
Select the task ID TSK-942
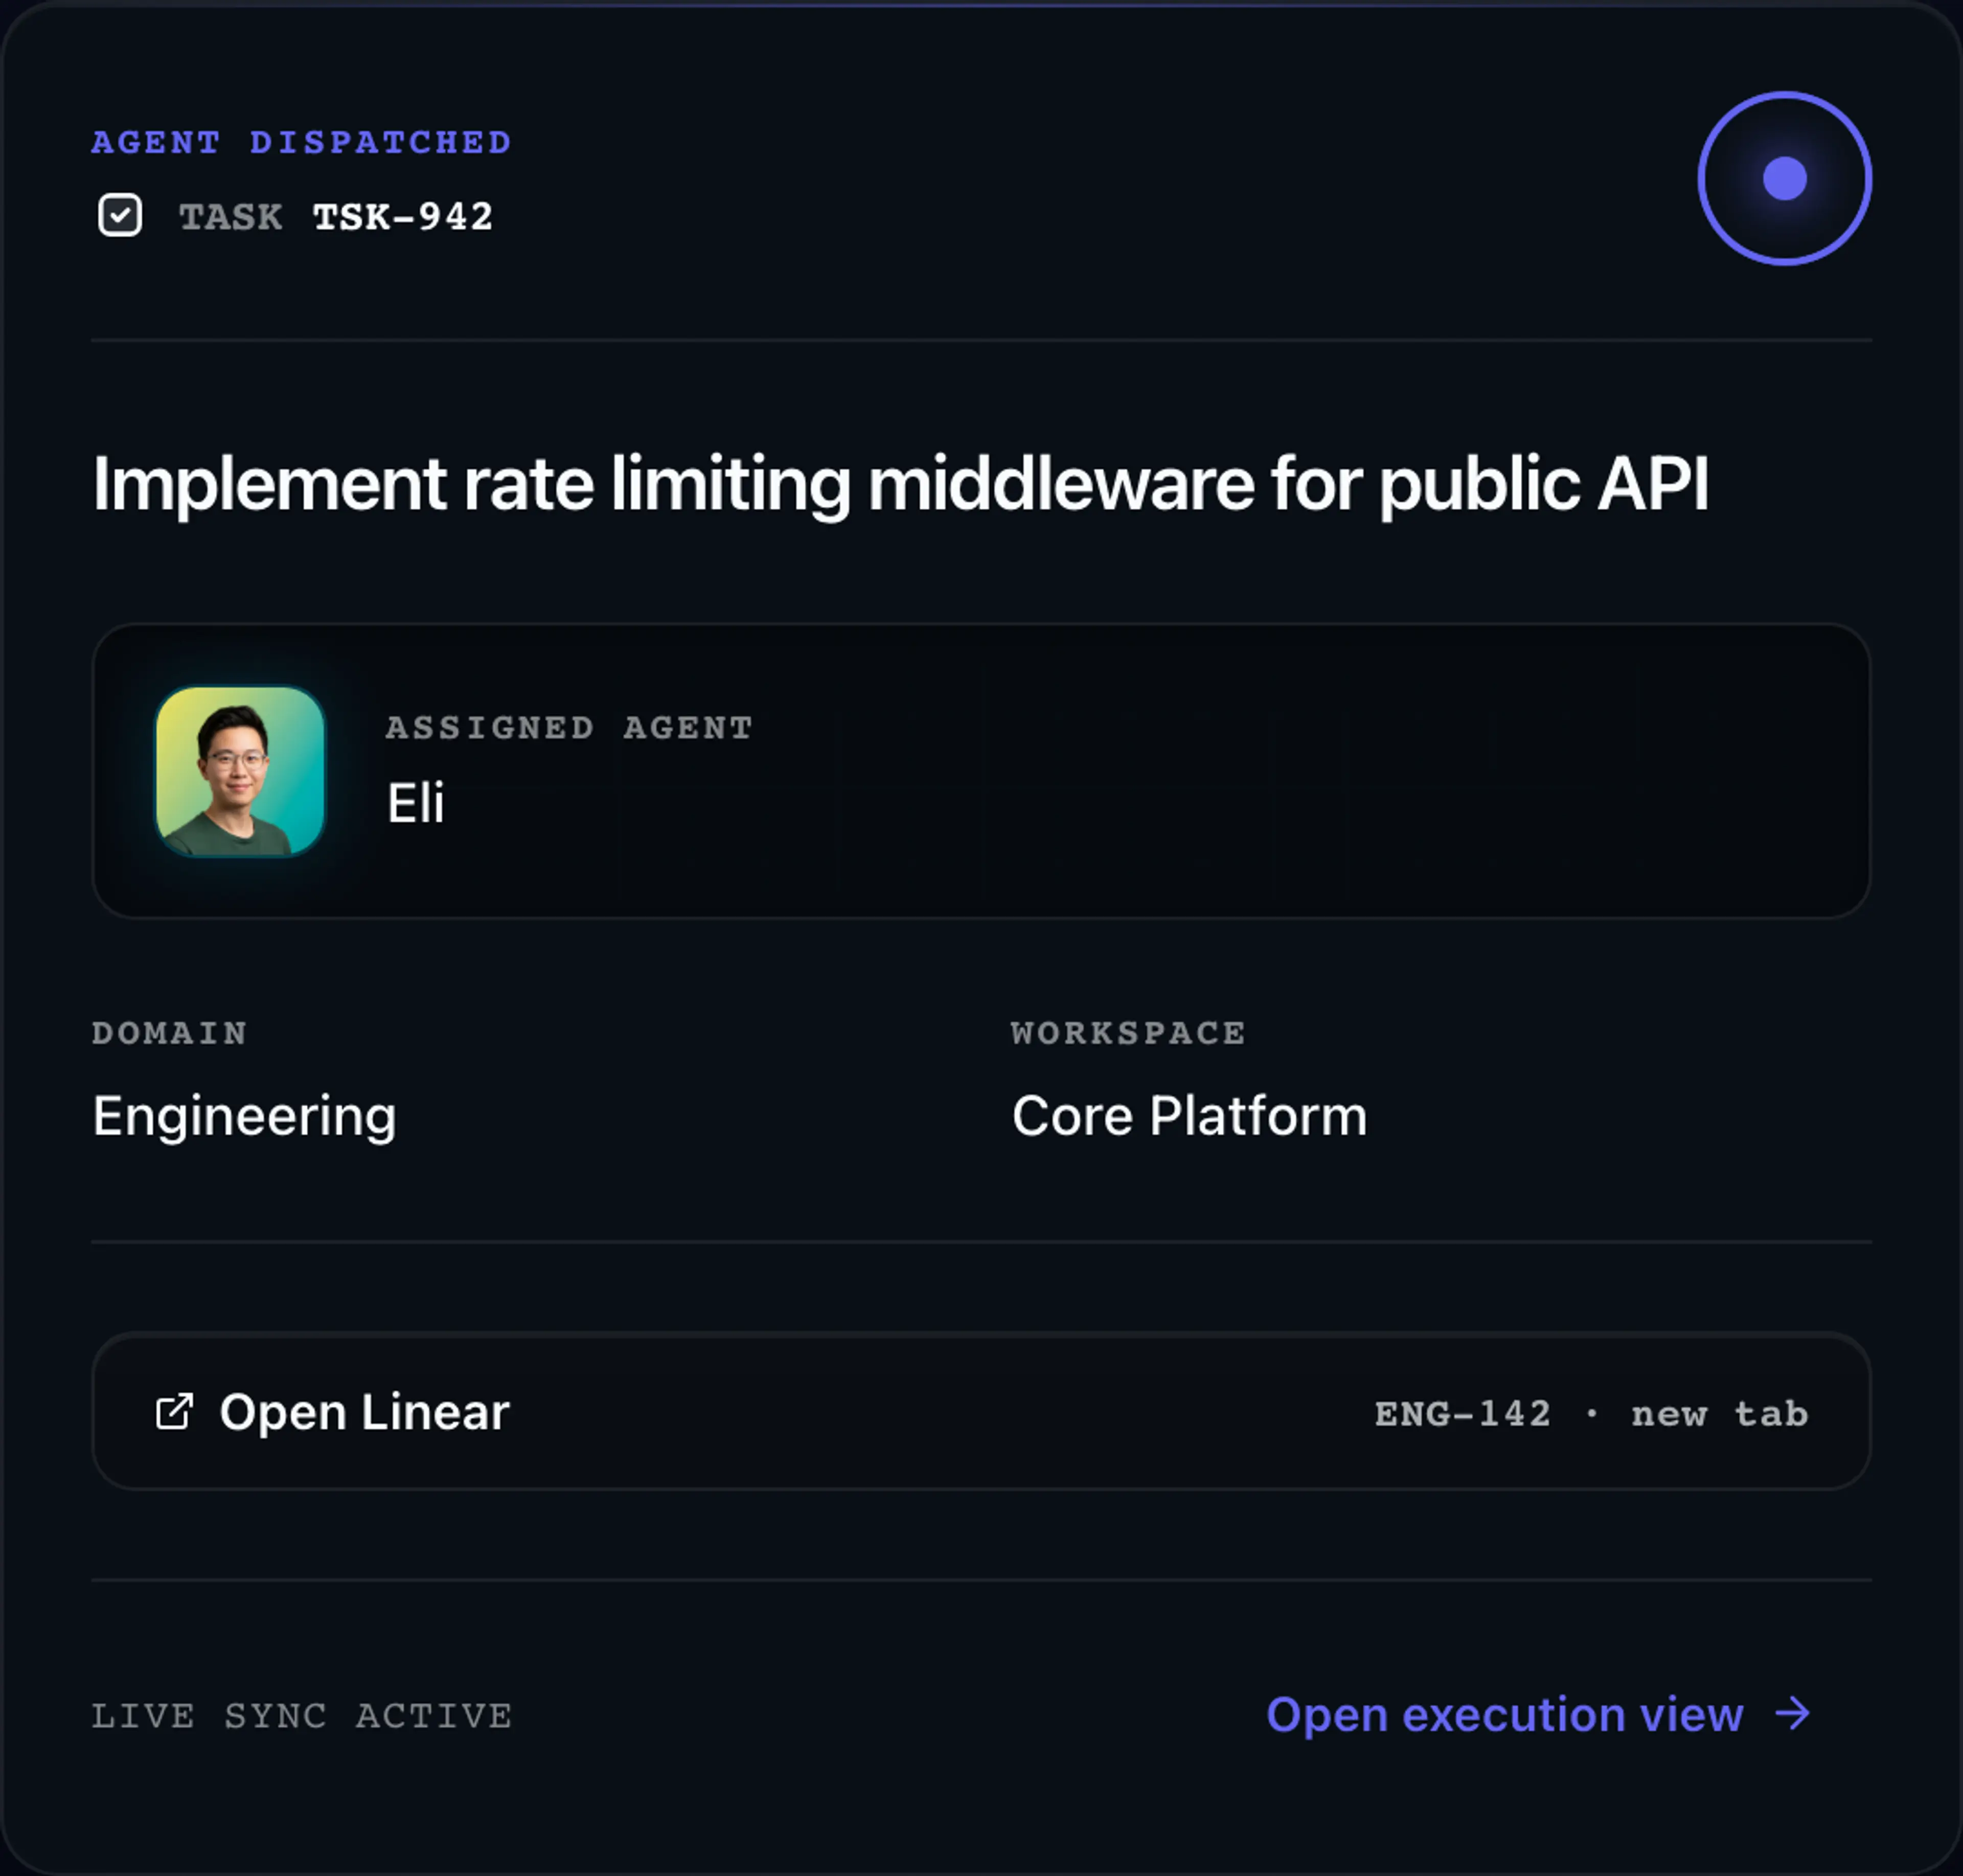[x=403, y=217]
